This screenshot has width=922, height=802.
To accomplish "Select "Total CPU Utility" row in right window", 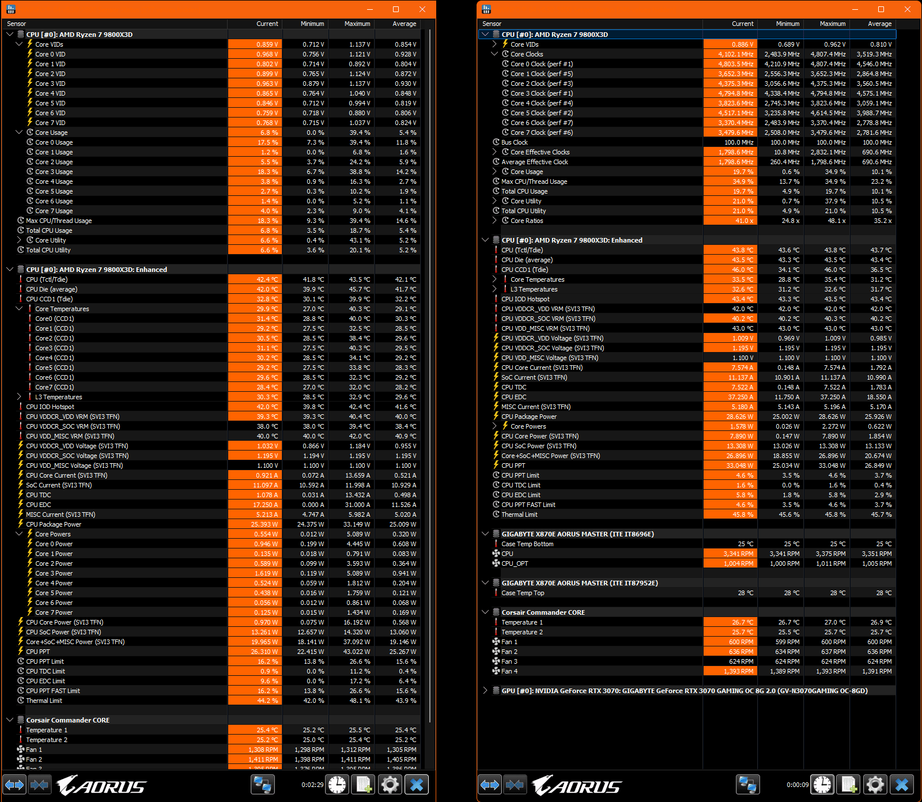I will click(687, 211).
